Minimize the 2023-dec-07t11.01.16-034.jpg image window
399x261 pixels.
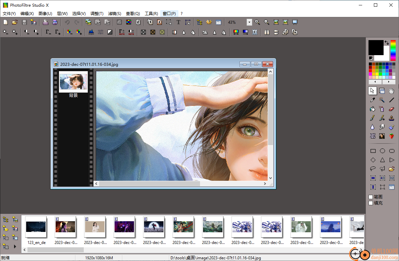(x=245, y=64)
